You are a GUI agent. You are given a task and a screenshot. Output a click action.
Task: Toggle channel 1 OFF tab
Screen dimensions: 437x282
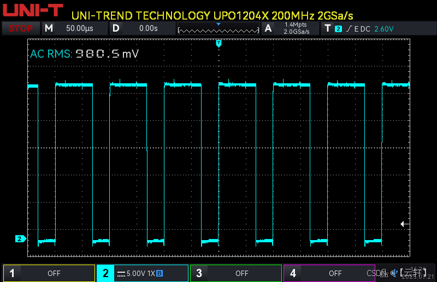49,273
